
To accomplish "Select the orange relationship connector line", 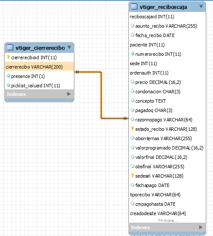I will (101, 95).
